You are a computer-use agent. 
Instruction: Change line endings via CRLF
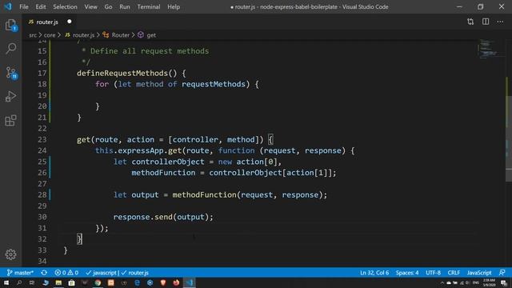454,273
